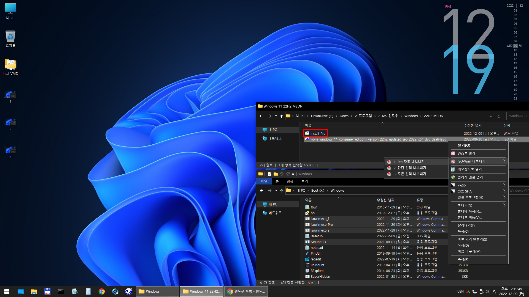Open the 내 PC desktop icon

10,12
